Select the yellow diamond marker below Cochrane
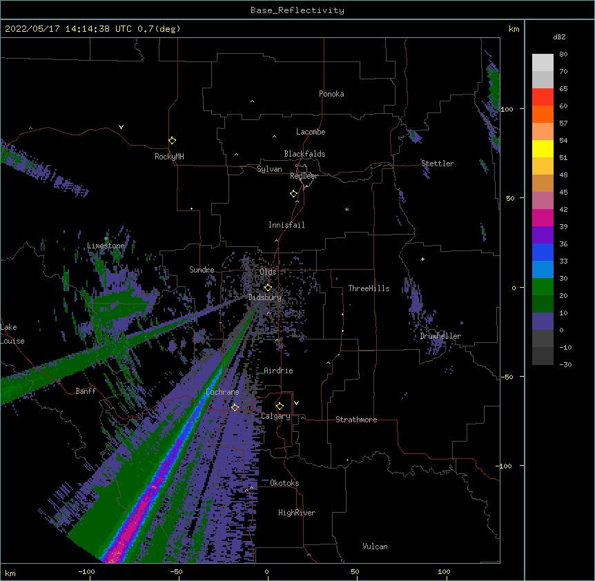The height and width of the screenshot is (581, 595). tap(235, 407)
